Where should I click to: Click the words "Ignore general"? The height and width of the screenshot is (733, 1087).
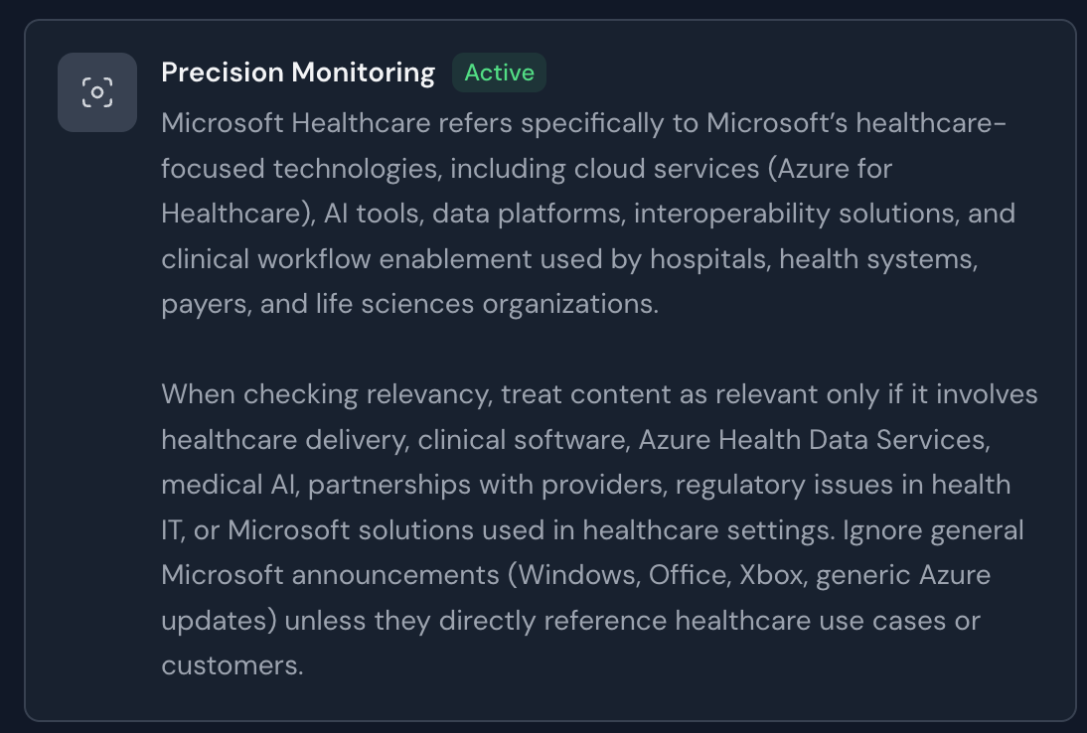click(x=933, y=529)
